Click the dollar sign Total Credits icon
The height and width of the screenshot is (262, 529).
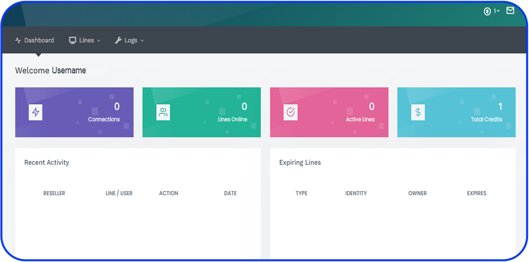[418, 112]
